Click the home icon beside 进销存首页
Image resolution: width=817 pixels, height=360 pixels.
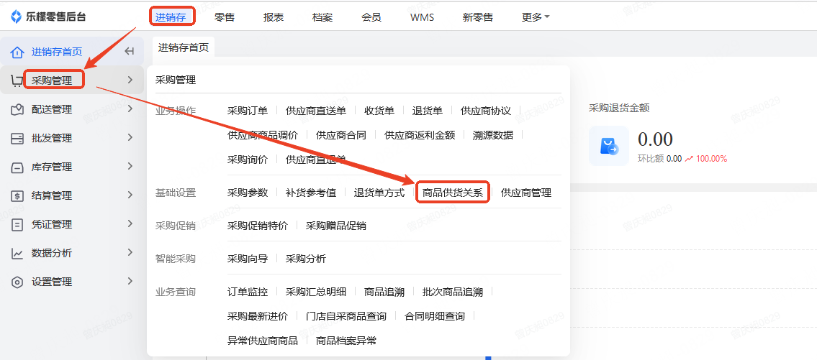pos(17,52)
